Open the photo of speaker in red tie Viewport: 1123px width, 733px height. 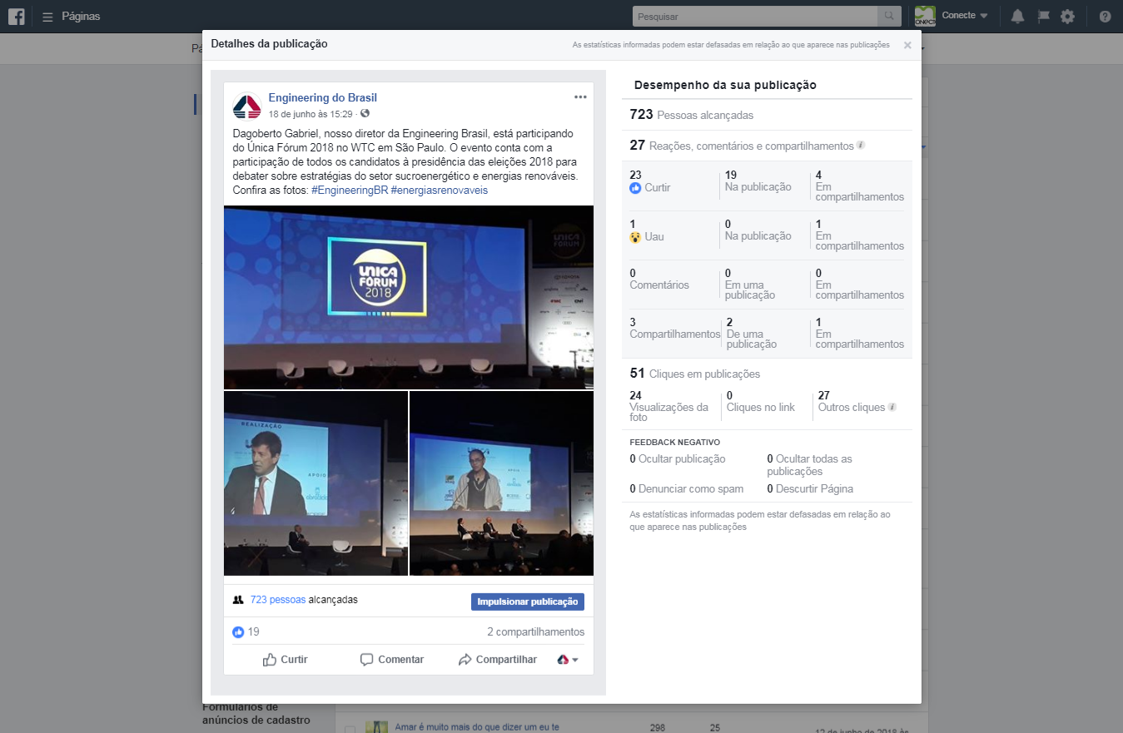pos(316,483)
